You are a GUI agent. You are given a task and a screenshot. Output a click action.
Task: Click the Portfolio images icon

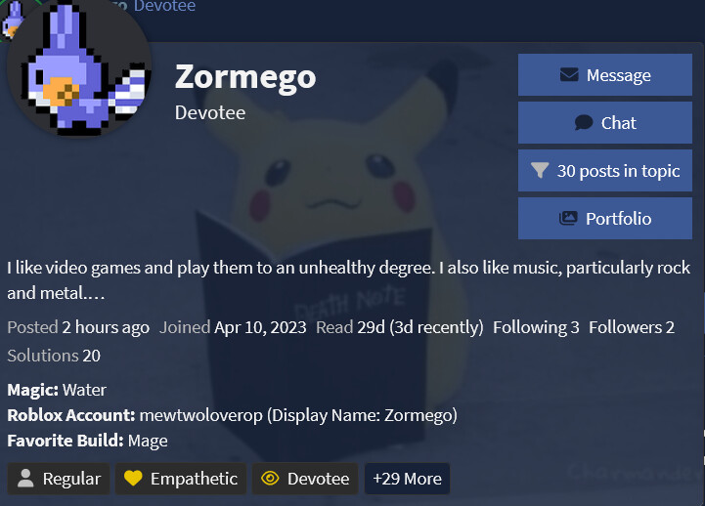(x=568, y=218)
